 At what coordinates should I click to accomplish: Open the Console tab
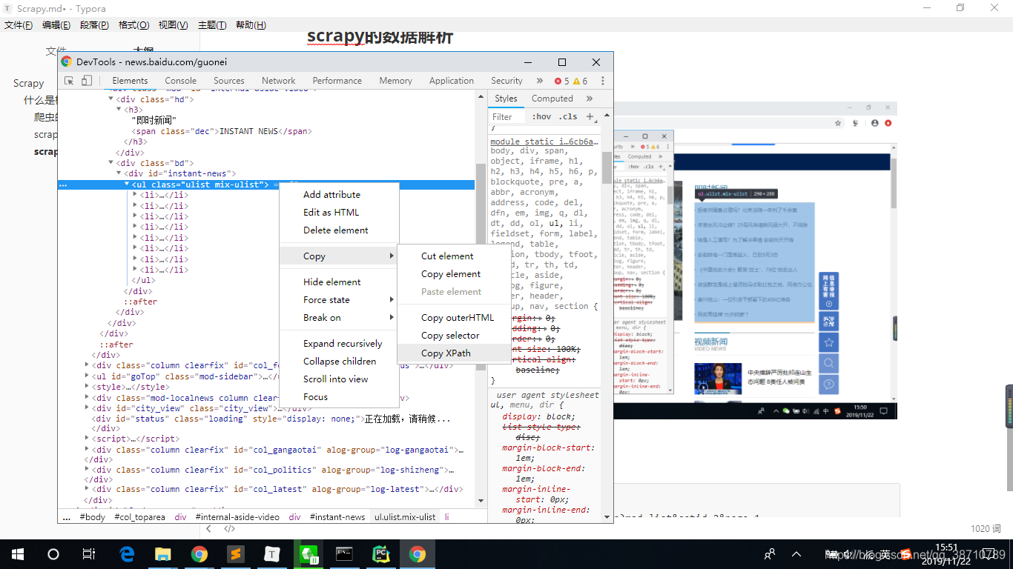click(x=181, y=81)
